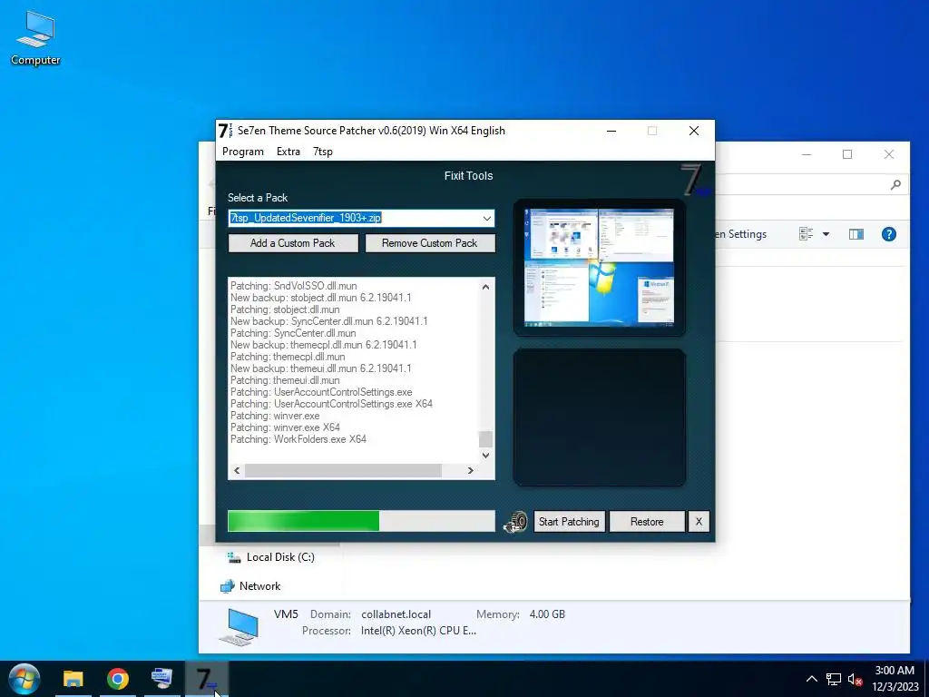
Task: Open Google Chrome from taskbar
Action: pos(118,679)
